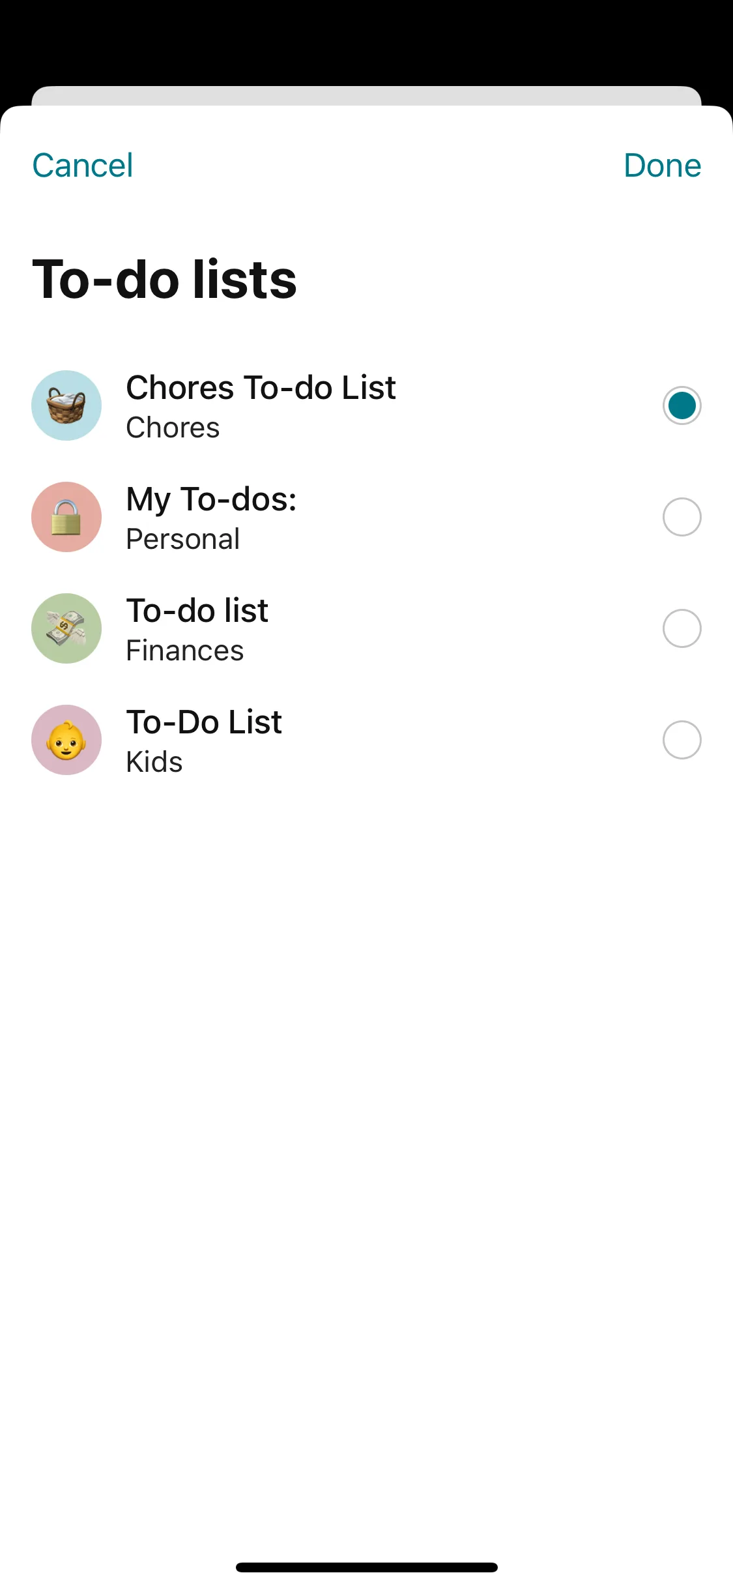Select the My To-dos radio button
733x1588 pixels.
682,517
